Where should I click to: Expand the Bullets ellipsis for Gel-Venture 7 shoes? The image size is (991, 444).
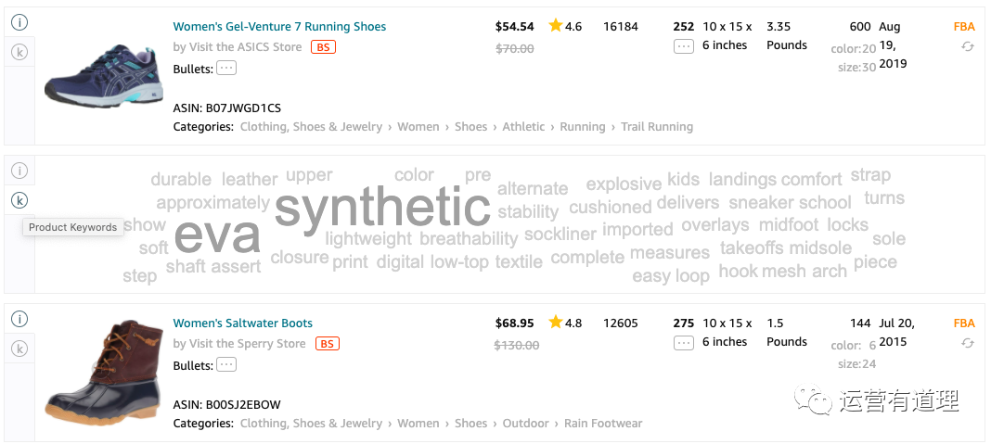(226, 69)
